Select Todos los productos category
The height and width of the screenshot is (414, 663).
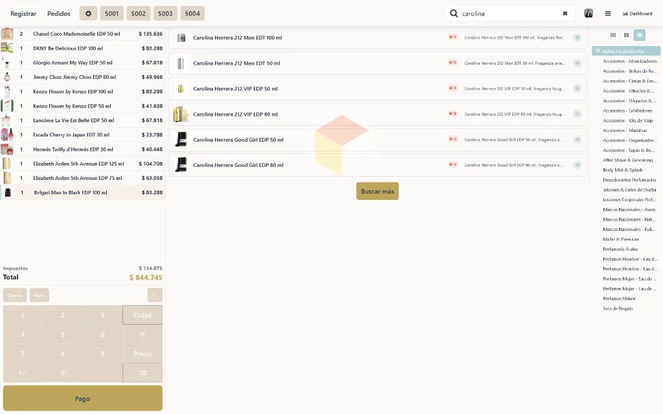tap(626, 51)
